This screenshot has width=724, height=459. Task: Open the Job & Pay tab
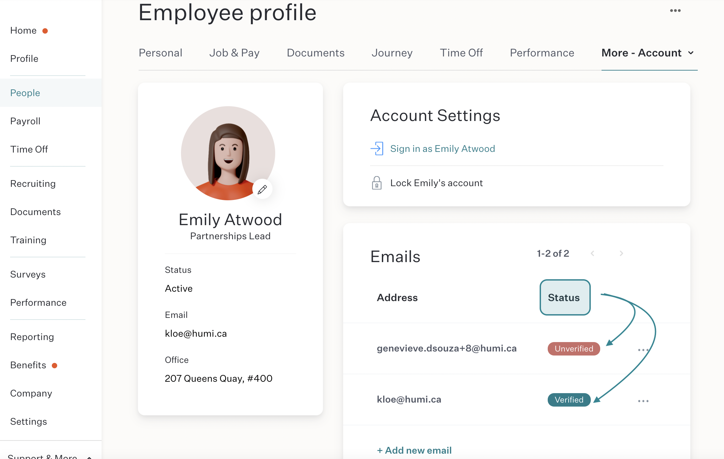pyautogui.click(x=234, y=53)
